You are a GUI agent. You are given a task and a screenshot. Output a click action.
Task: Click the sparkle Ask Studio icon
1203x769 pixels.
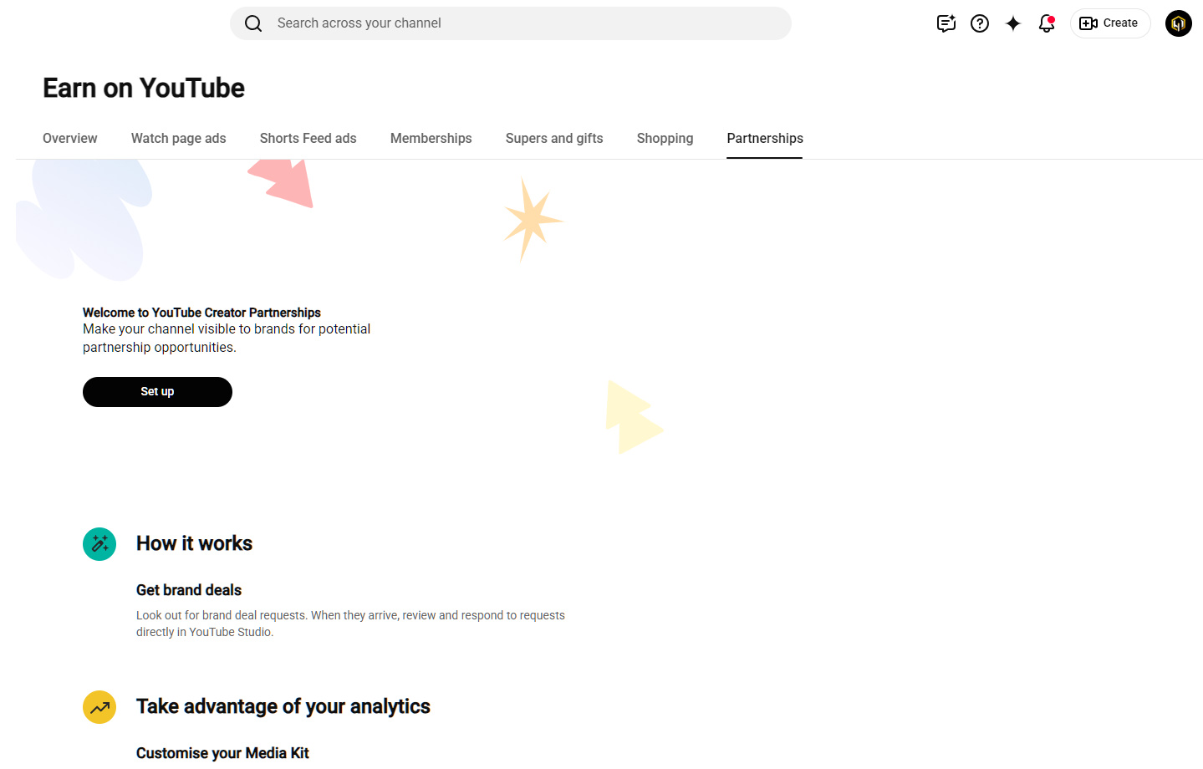pyautogui.click(x=1013, y=23)
